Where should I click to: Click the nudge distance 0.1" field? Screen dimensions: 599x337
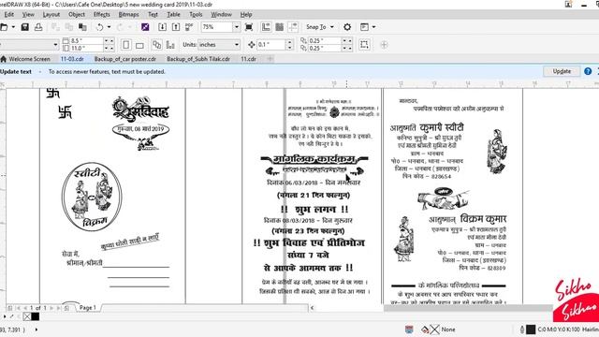pyautogui.click(x=271, y=45)
